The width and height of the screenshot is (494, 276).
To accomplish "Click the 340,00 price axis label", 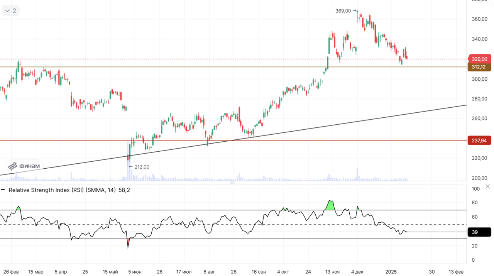I will pos(479,39).
